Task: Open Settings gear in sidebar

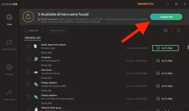Action: click(x=9, y=70)
